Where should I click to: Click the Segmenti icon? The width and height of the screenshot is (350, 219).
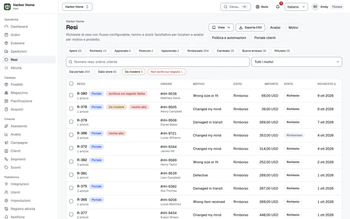pyautogui.click(x=6, y=159)
